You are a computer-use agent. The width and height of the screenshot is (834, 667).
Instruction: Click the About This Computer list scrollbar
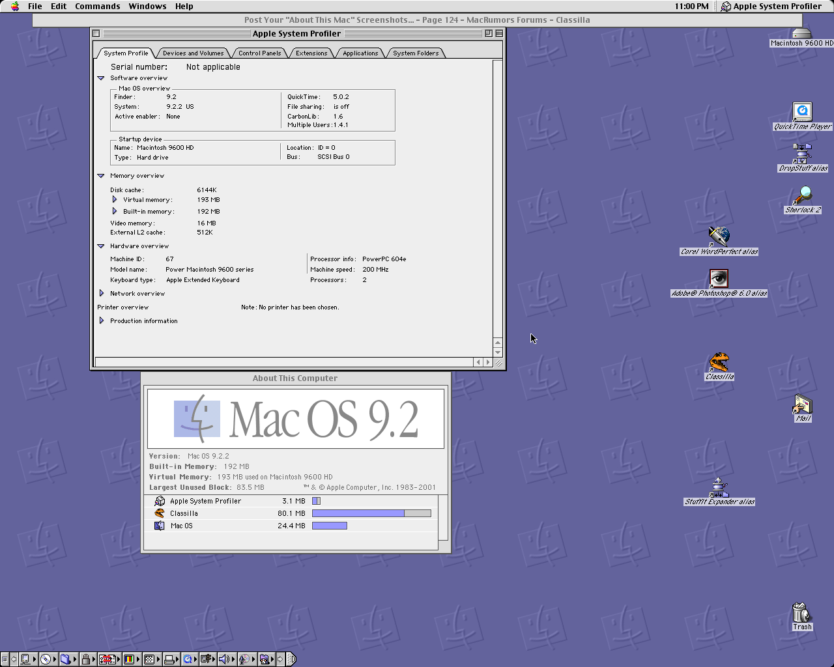(x=443, y=518)
